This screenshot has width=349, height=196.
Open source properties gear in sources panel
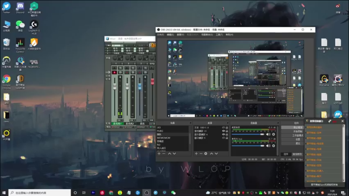(x=206, y=153)
